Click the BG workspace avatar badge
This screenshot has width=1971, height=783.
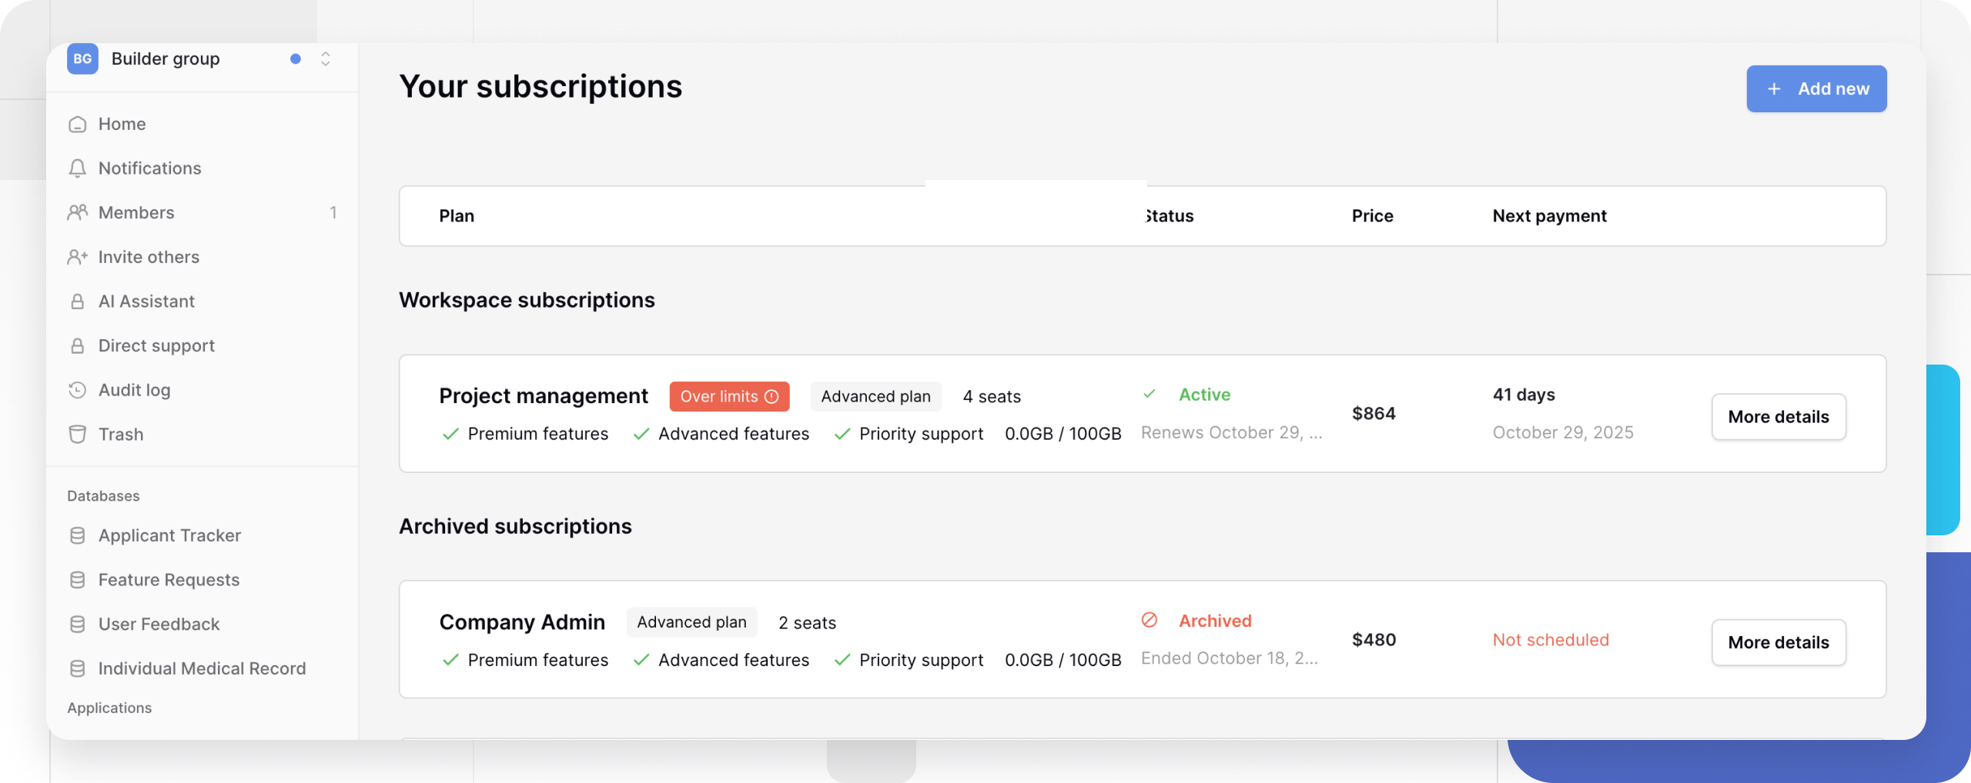[82, 59]
